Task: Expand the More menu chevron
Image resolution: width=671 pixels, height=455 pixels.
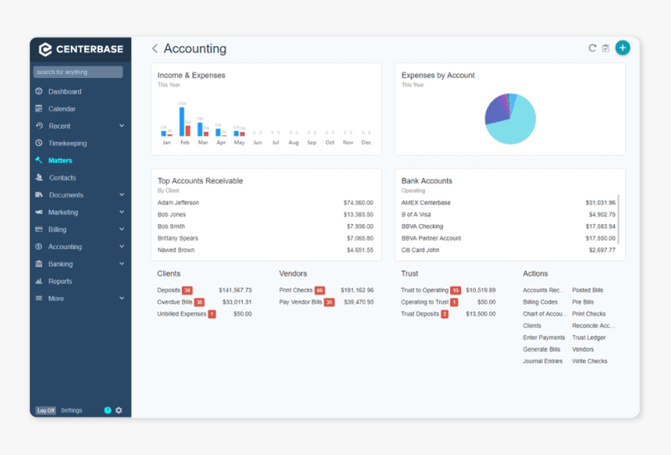Action: click(122, 298)
